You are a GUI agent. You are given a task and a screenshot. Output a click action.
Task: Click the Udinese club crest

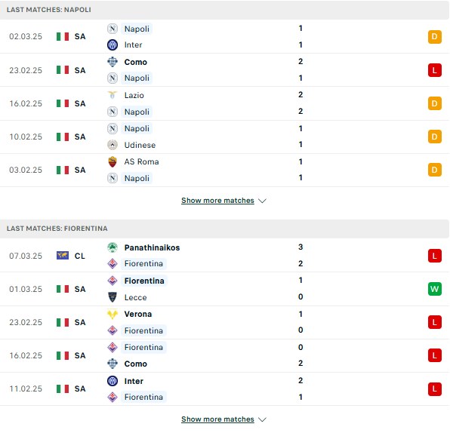112,145
